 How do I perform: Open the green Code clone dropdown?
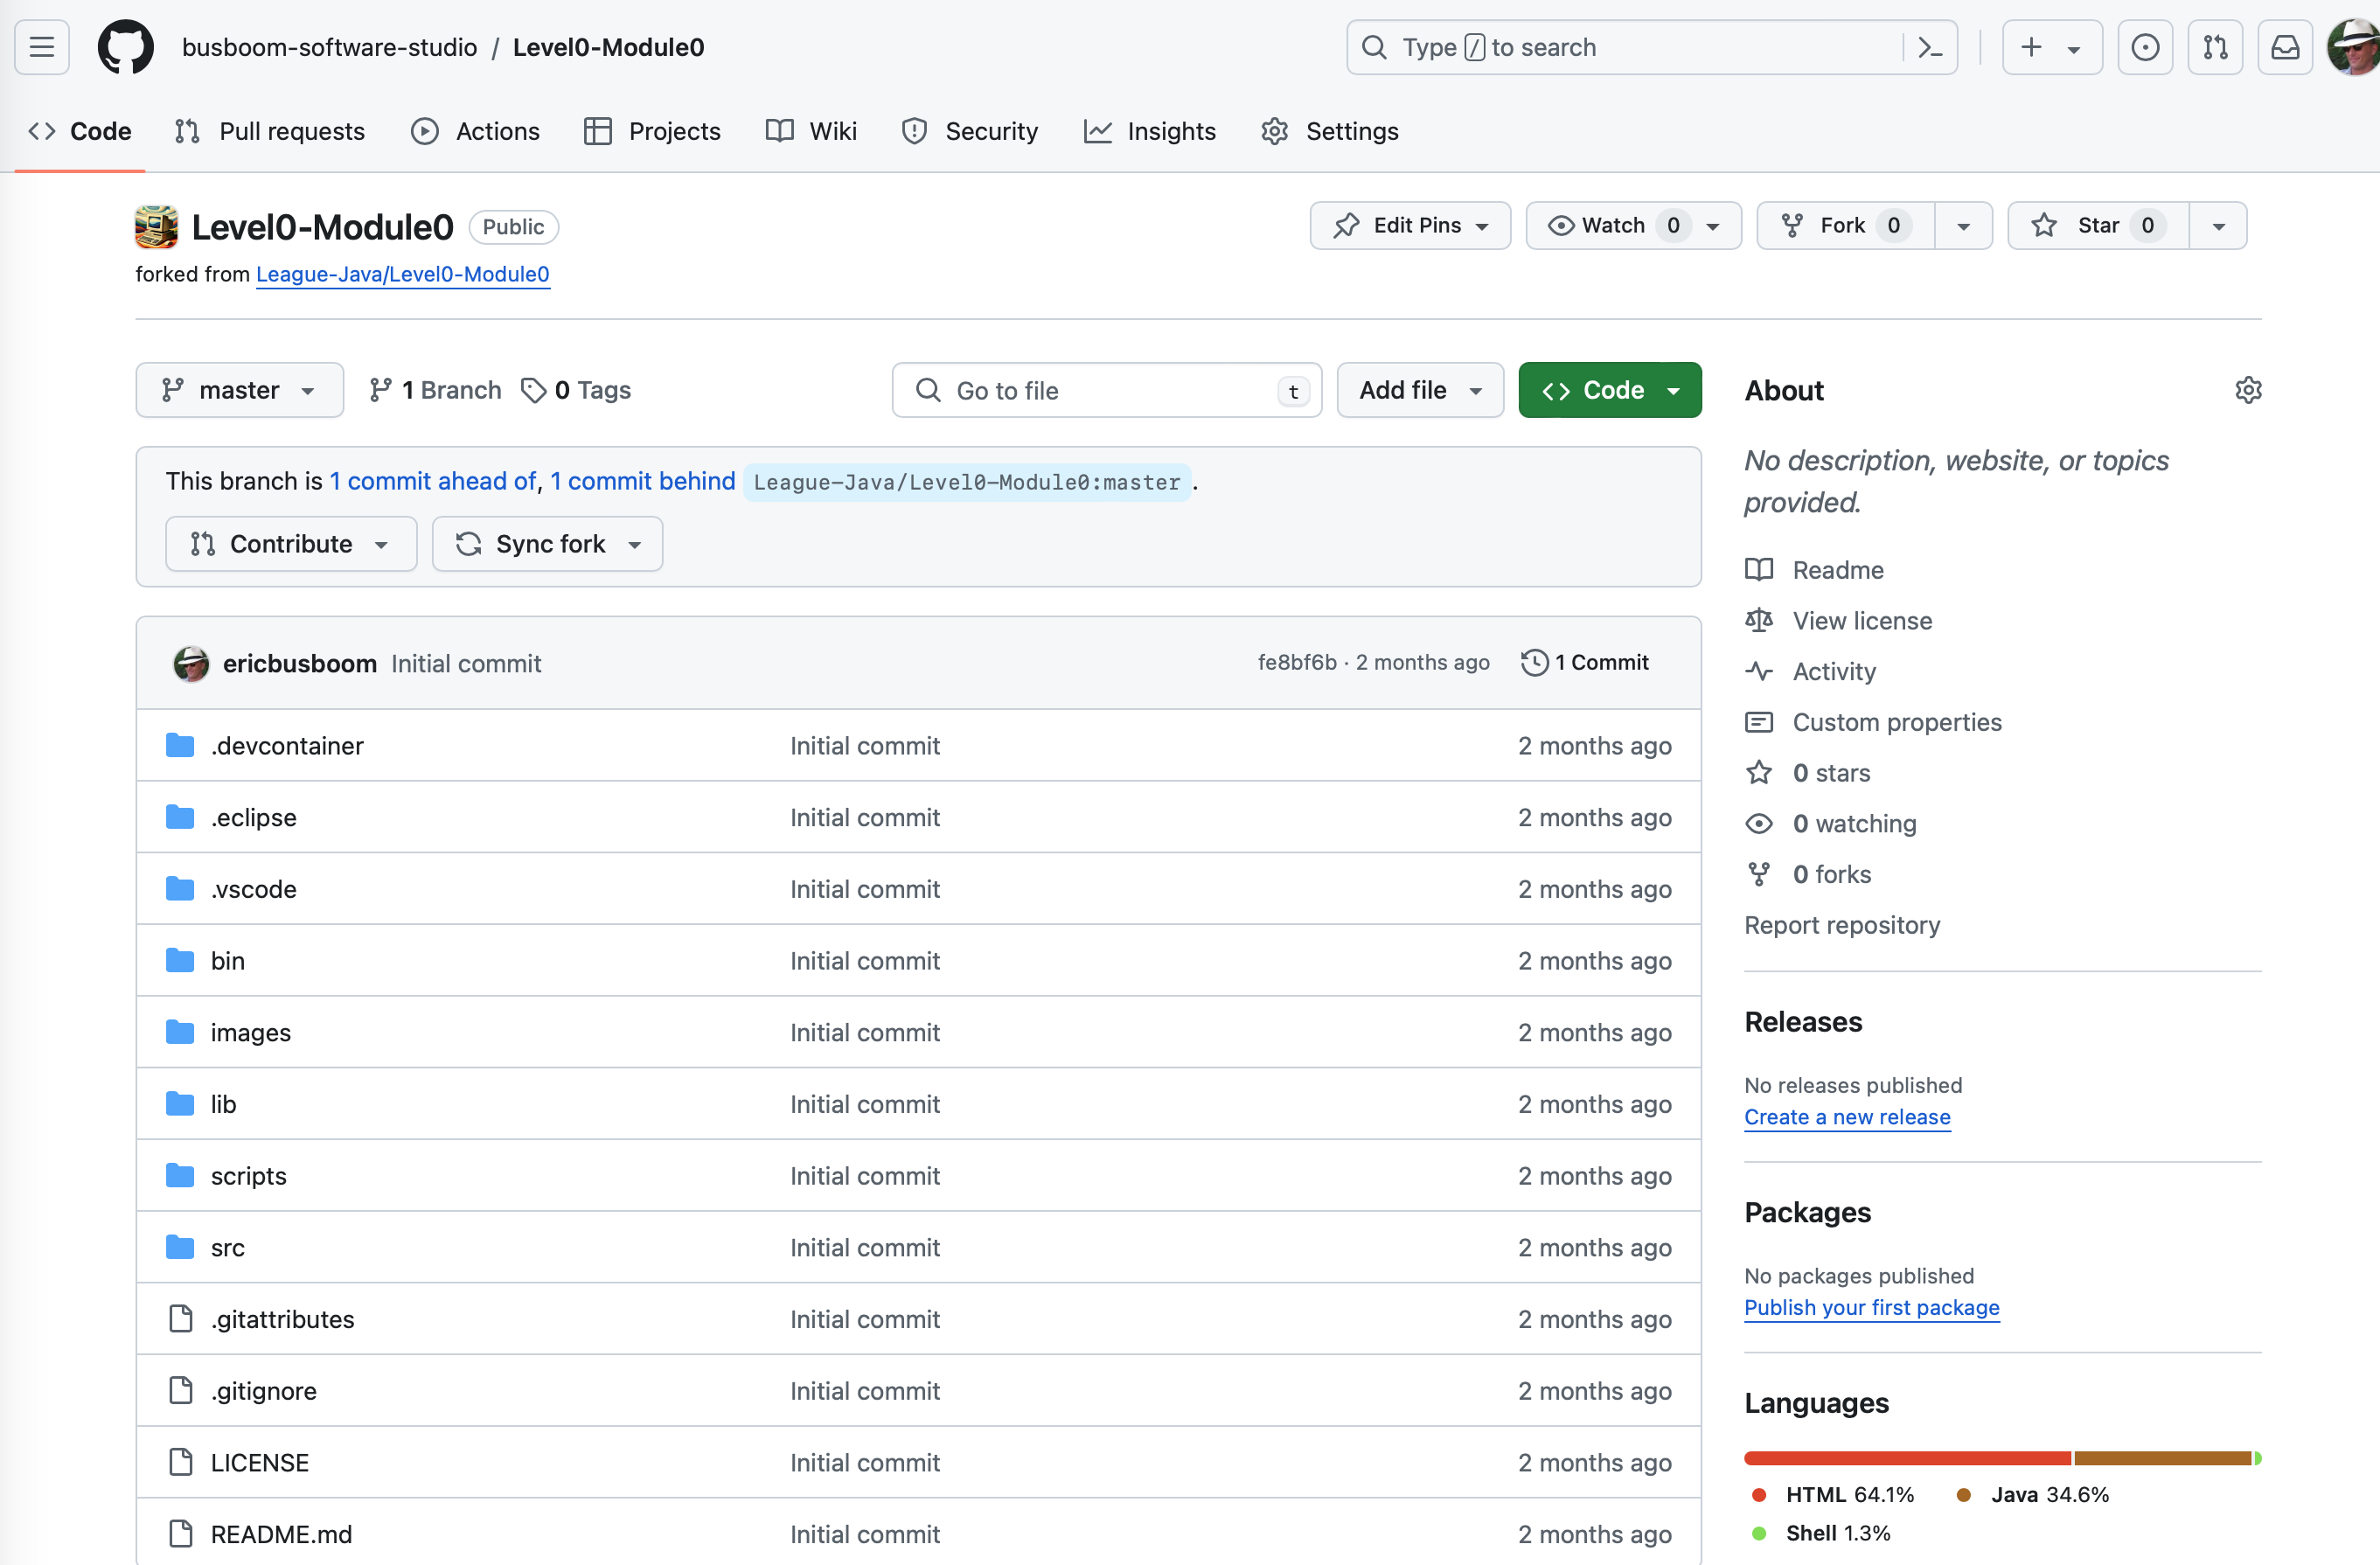pos(1609,390)
